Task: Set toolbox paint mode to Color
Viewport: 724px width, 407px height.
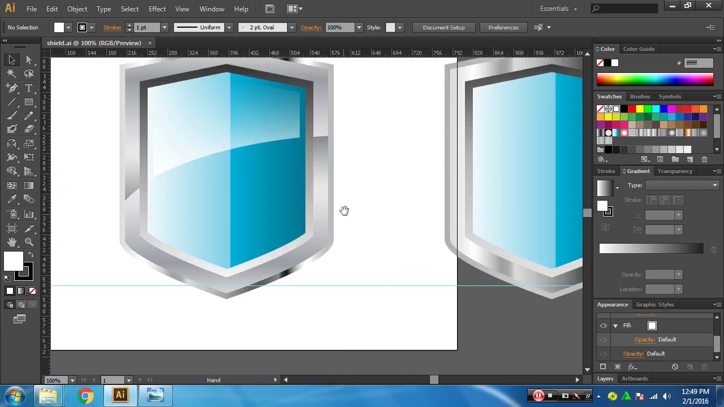Action: [x=10, y=291]
